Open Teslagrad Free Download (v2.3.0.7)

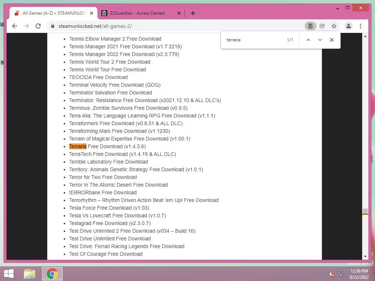point(110,223)
